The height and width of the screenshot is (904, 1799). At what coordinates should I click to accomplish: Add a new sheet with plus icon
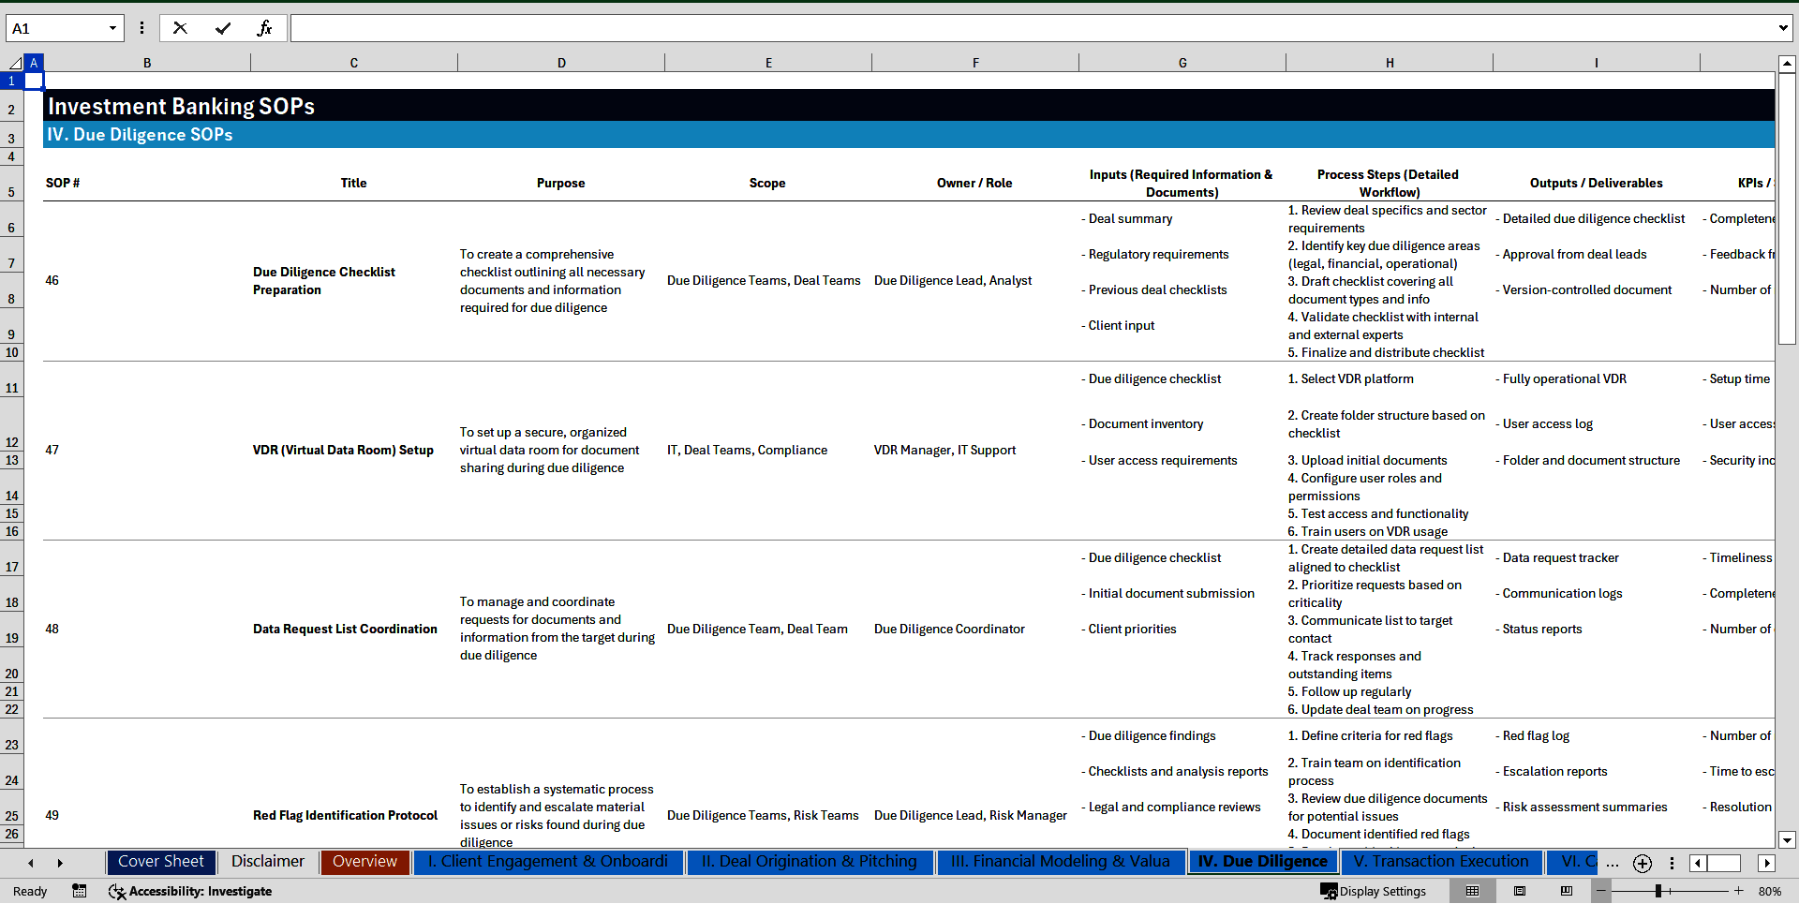pos(1642,863)
